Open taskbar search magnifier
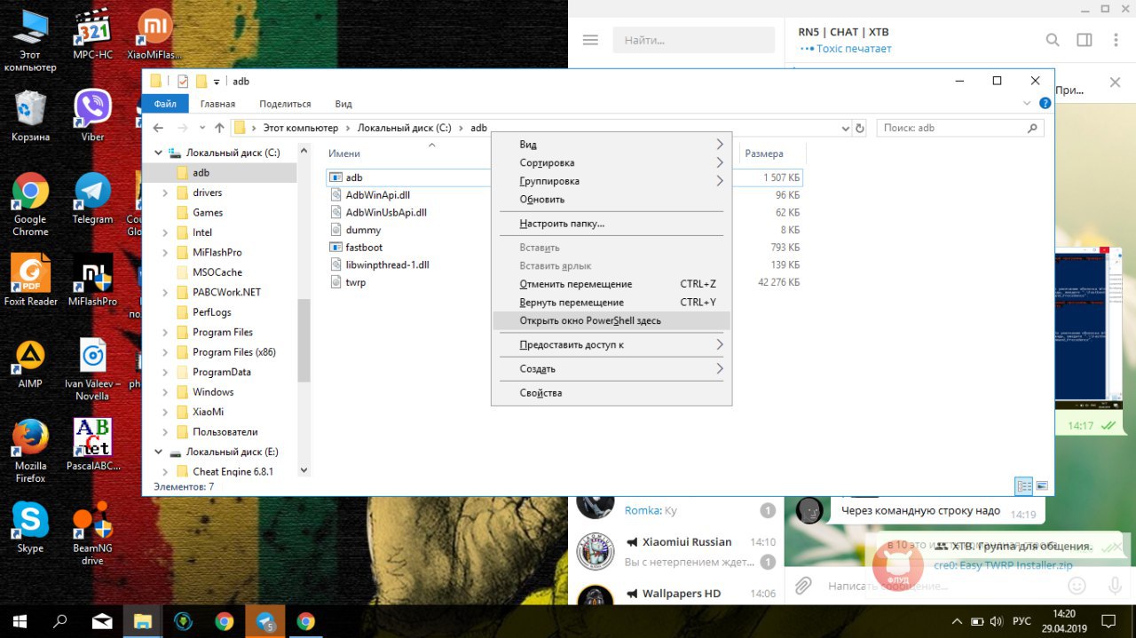The height and width of the screenshot is (638, 1136). pyautogui.click(x=61, y=621)
